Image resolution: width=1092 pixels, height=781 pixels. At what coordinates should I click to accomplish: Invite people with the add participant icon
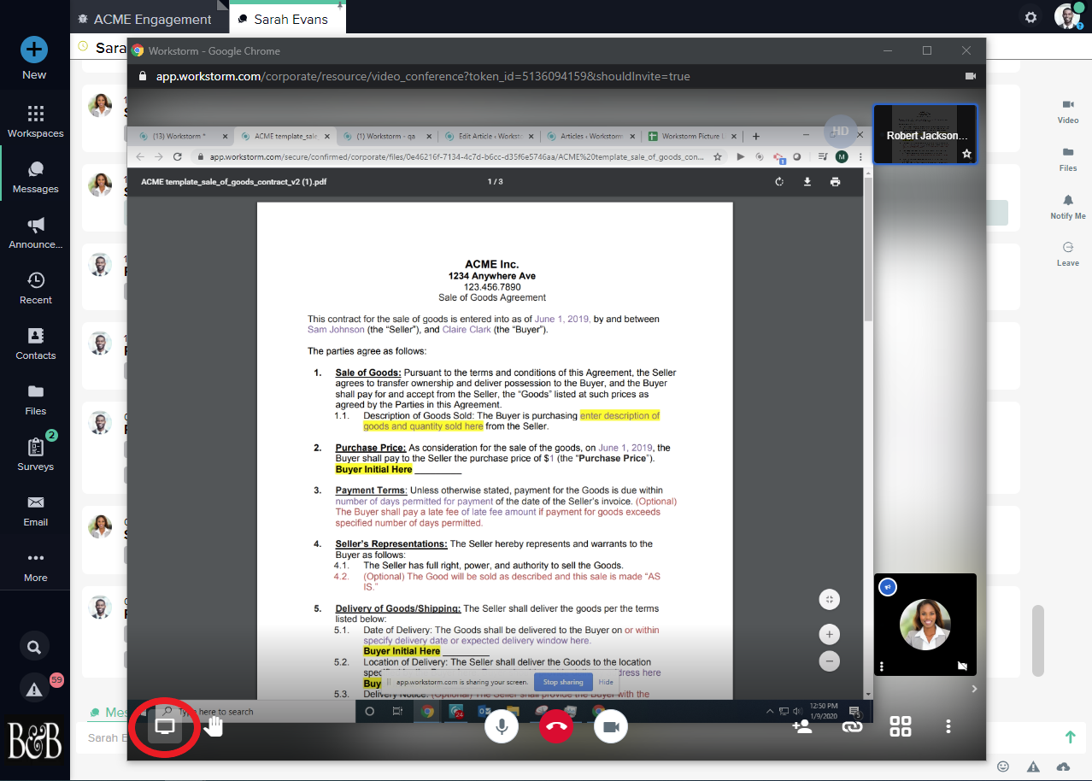801,726
